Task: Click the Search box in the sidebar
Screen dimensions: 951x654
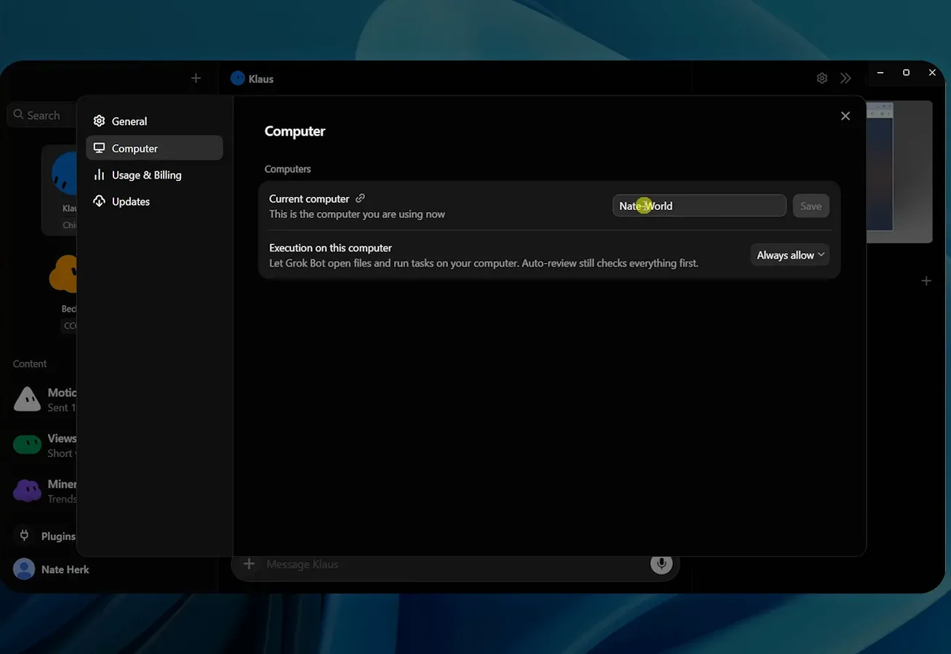Action: click(x=42, y=115)
